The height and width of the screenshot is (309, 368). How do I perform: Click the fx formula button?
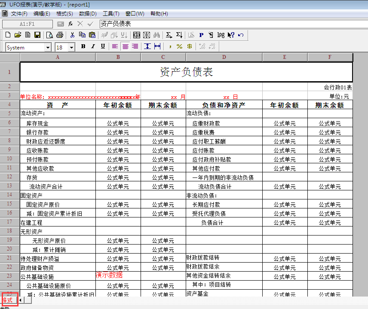click(71, 24)
